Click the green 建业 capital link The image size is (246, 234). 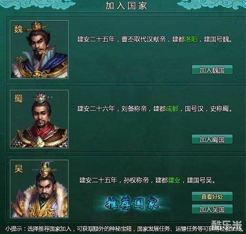coord(174,180)
